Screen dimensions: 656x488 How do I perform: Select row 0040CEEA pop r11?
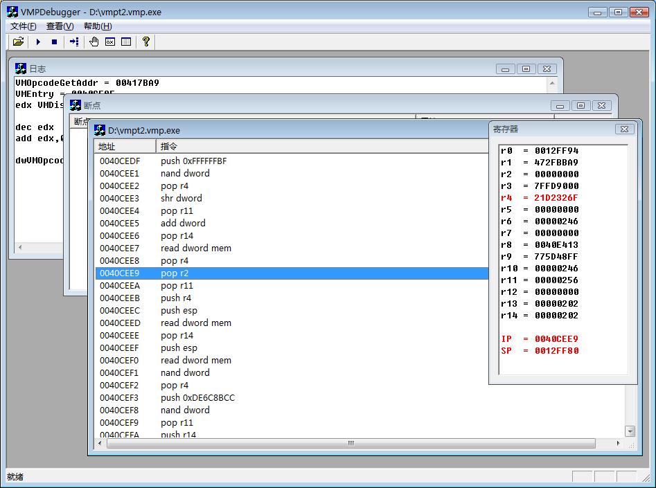point(292,286)
